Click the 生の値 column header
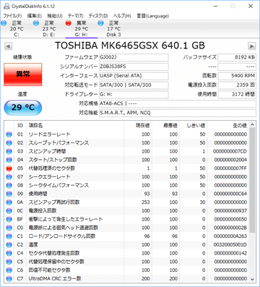Image resolution: width=260 pixels, height=287 pixels. click(x=240, y=126)
